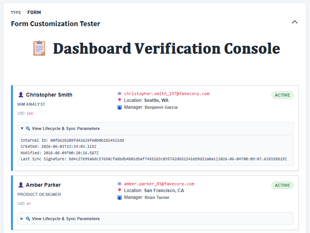This screenshot has width=310, height=233.
Task: Click the Dashboard Verification Console heading
Action: click(167, 48)
